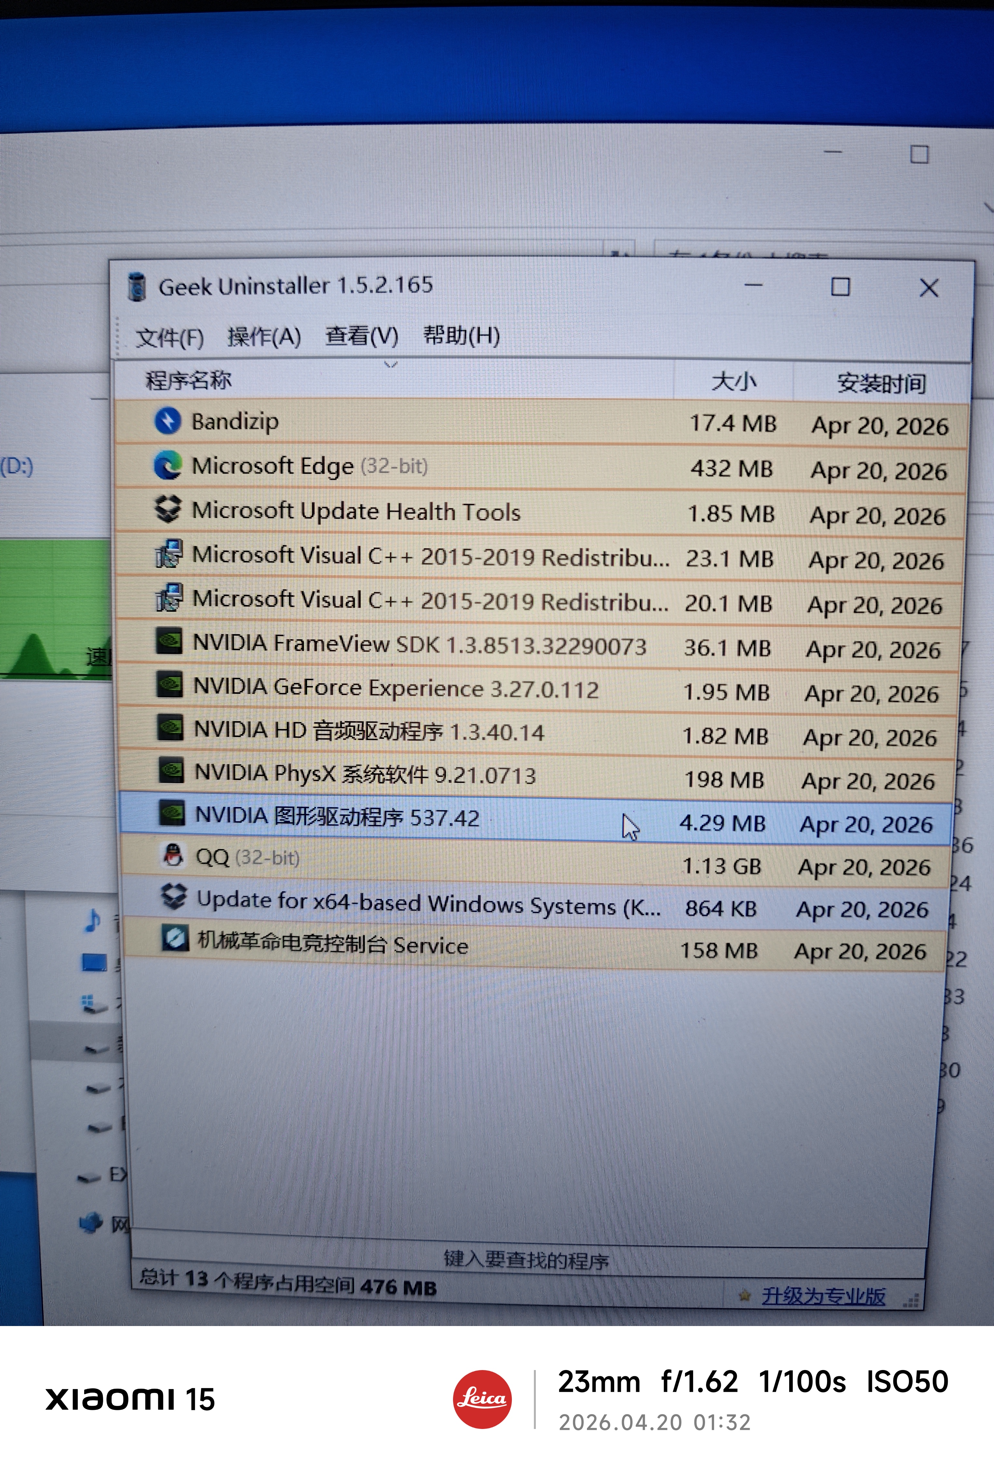Maximize the Geek Uninstaller window
Viewport: 994px width, 1473px height.
pos(840,287)
